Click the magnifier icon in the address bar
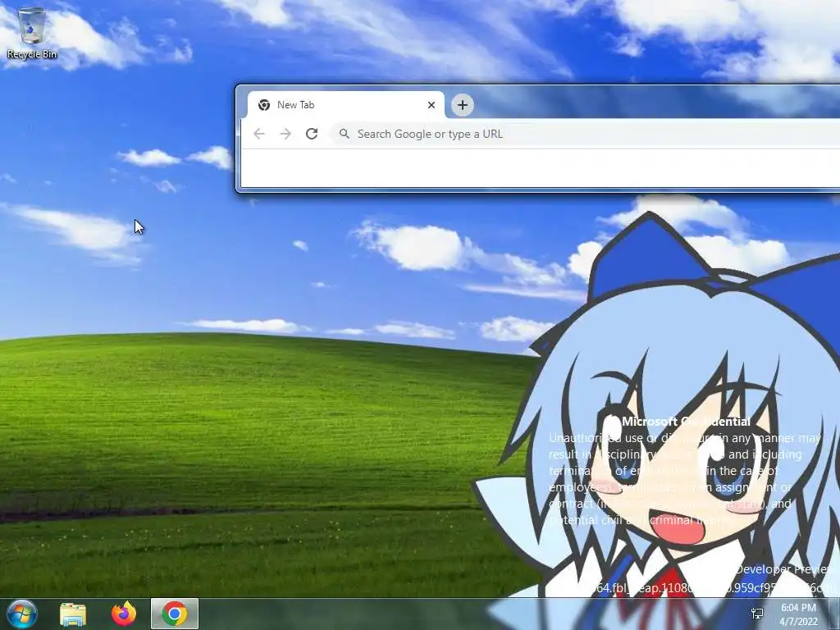840x630 pixels. pyautogui.click(x=344, y=134)
